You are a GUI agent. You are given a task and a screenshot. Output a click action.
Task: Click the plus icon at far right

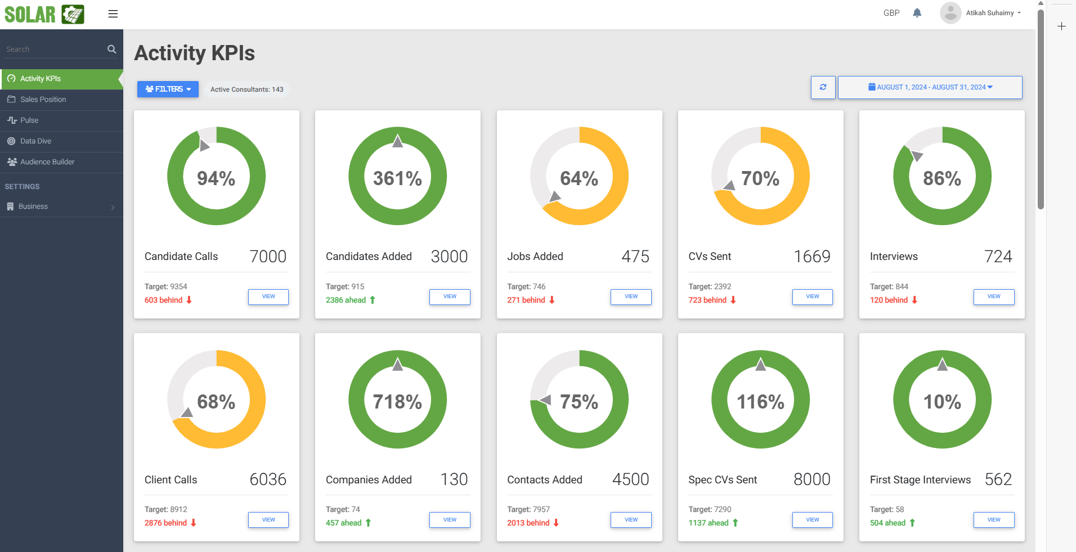[1061, 26]
